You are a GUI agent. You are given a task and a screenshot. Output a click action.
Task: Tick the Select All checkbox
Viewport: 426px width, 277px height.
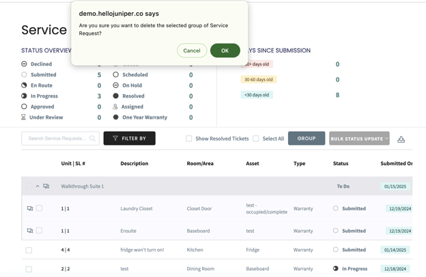[x=255, y=138]
